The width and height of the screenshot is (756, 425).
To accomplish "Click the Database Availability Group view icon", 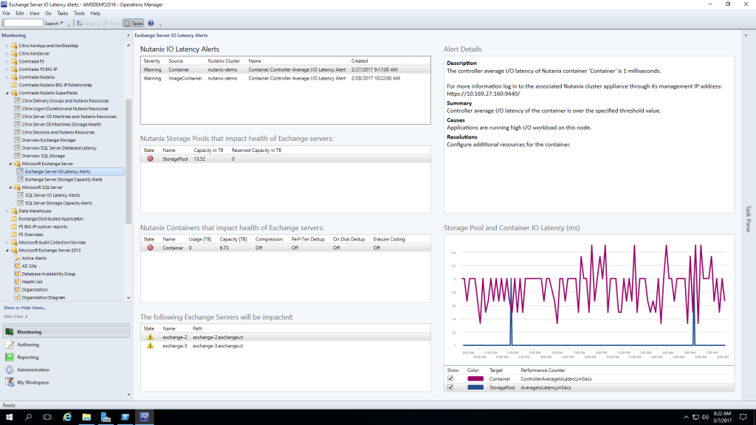I will coord(18,274).
